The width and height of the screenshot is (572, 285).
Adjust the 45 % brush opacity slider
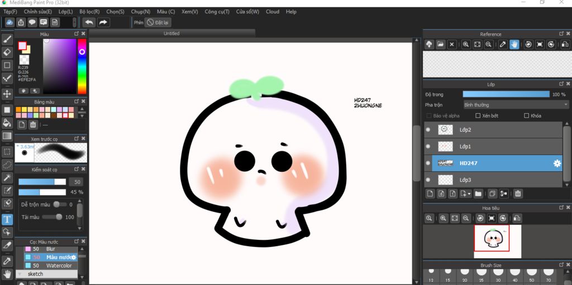pyautogui.click(x=42, y=192)
